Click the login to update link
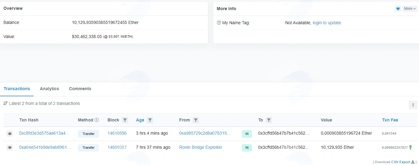419x165 pixels. click(327, 23)
